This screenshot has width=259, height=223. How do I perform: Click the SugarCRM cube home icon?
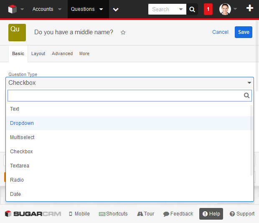click(13, 9)
